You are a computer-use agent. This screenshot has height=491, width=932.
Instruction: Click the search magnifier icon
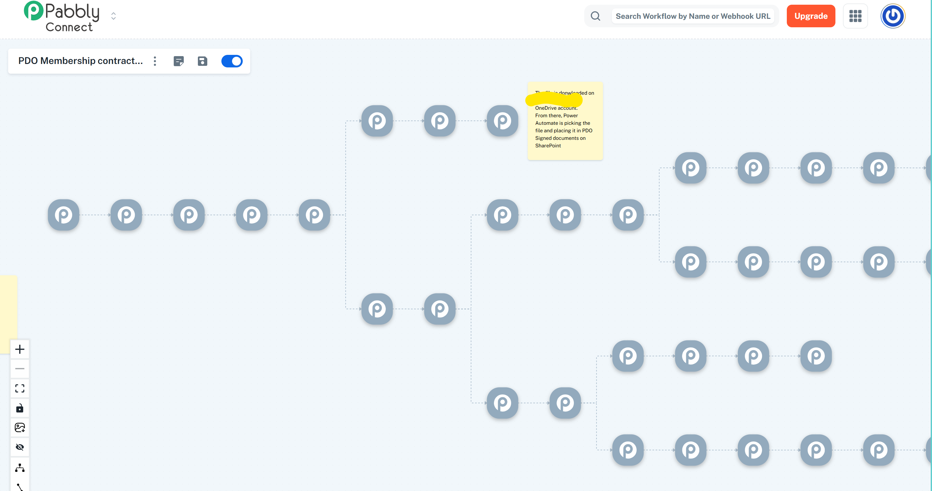[596, 16]
